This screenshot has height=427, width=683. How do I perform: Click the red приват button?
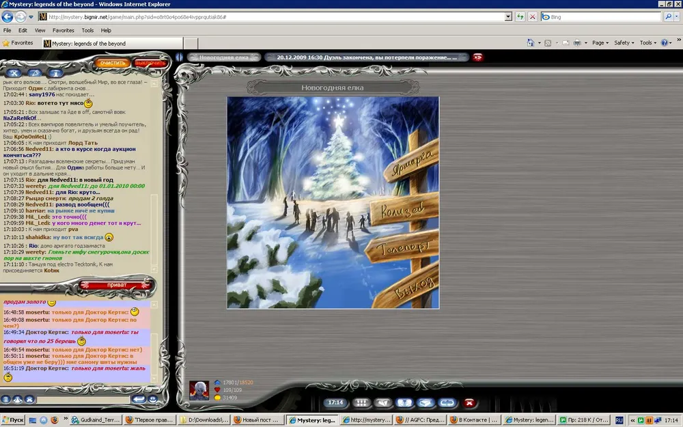pyautogui.click(x=116, y=285)
